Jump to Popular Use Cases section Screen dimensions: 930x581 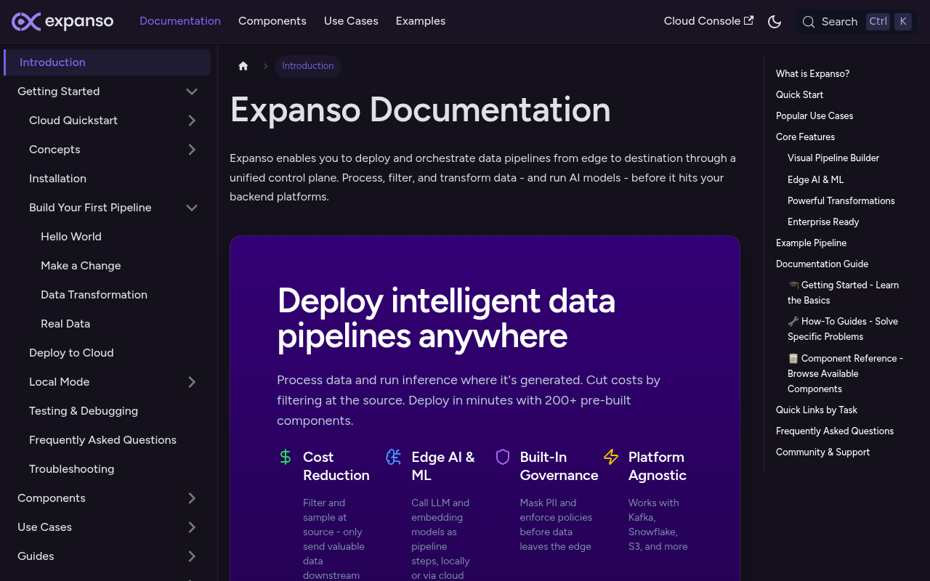coord(814,115)
